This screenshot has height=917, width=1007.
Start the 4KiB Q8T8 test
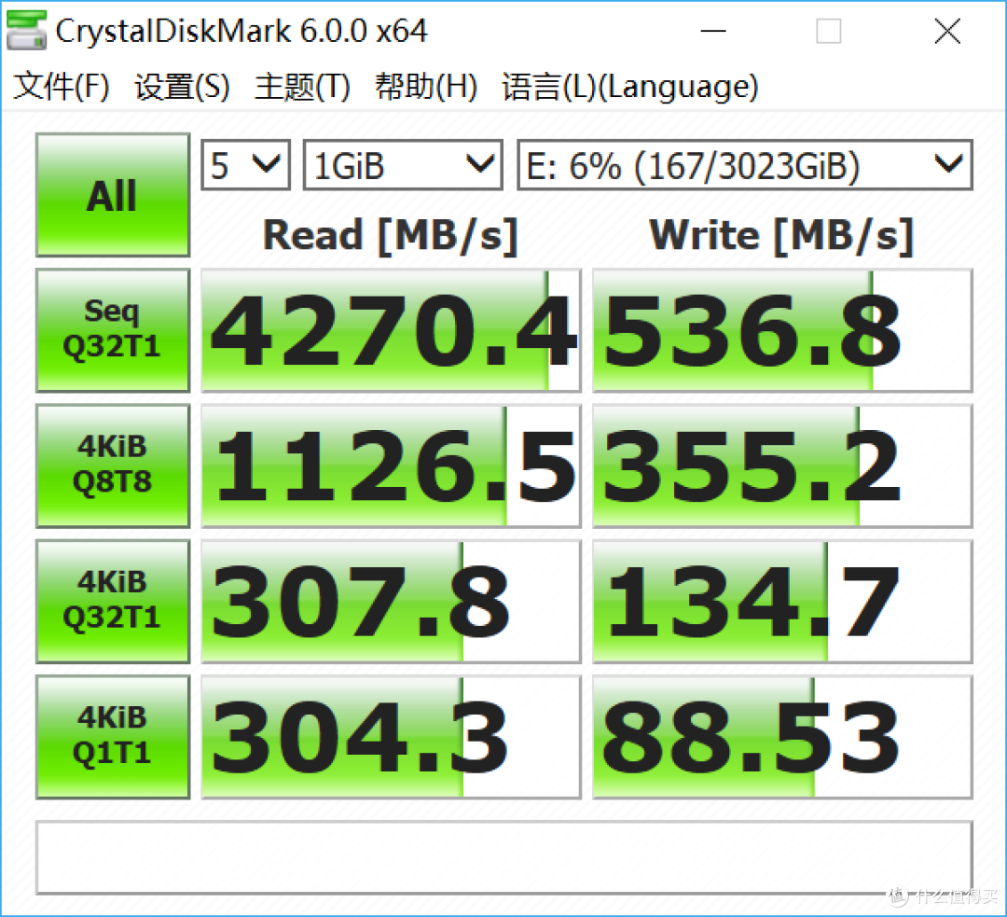coord(113,465)
